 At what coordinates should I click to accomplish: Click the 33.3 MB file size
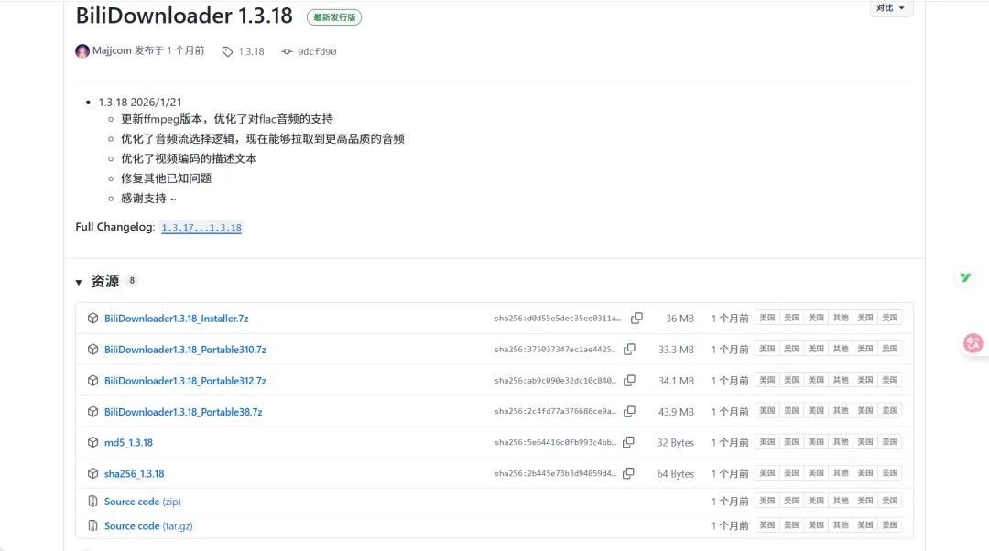tap(676, 350)
